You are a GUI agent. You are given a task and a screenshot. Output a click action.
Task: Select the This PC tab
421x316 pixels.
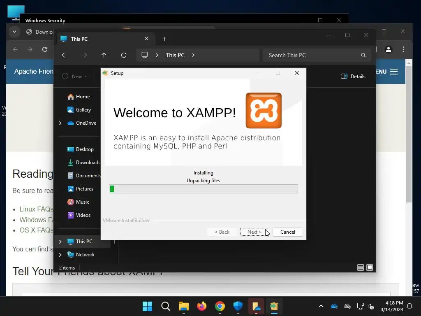point(105,39)
